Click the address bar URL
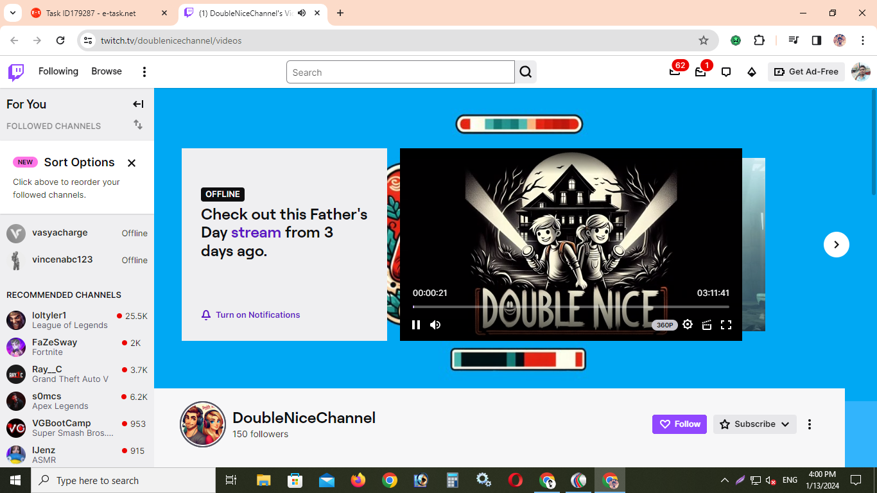 click(171, 40)
